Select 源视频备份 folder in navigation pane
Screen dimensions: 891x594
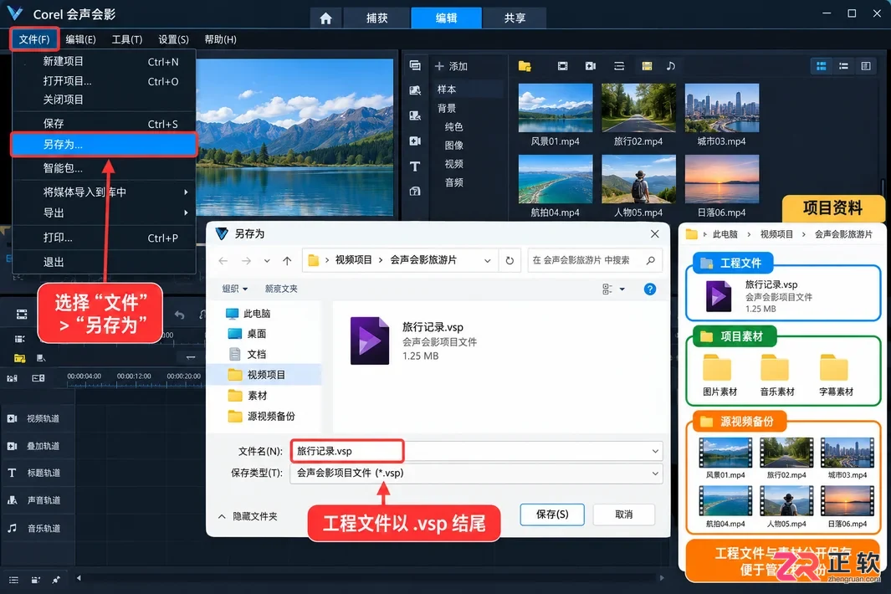pyautogui.click(x=262, y=416)
